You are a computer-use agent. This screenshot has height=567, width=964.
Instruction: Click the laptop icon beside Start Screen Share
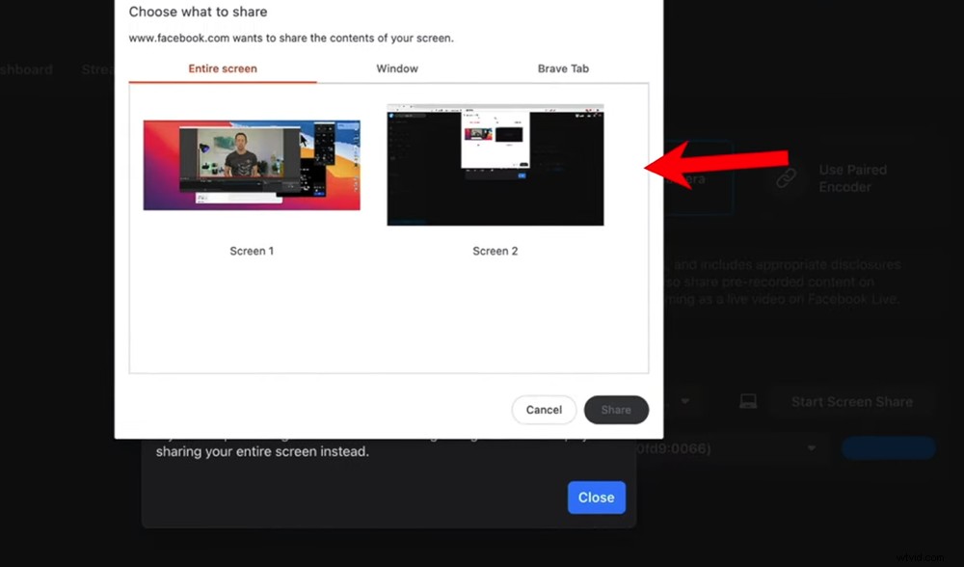tap(748, 401)
